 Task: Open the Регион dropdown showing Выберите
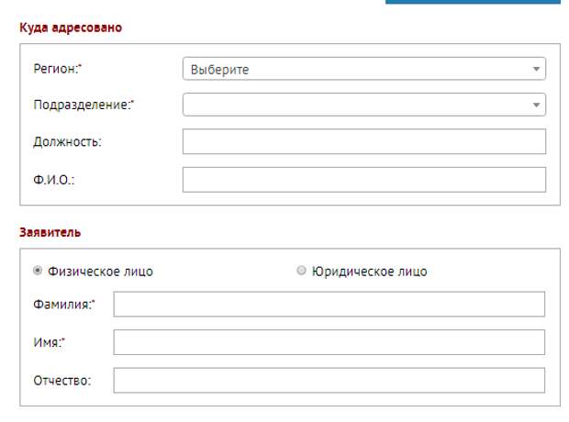pos(358,69)
